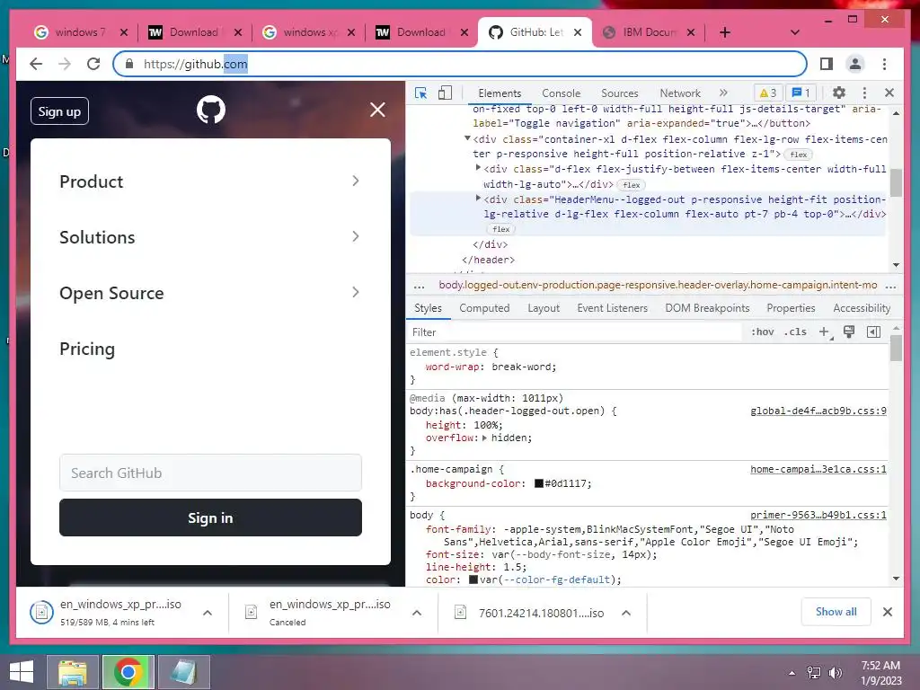The width and height of the screenshot is (920, 690).
Task: Click the --color-fg-default color swatch
Action: [473, 579]
